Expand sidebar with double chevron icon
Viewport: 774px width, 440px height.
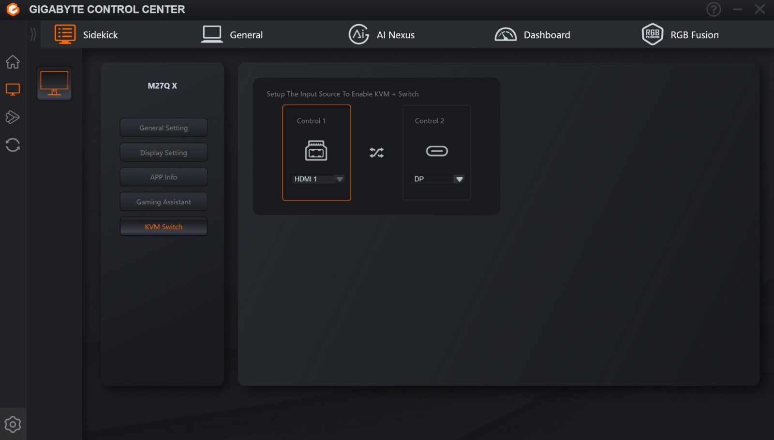coord(33,34)
